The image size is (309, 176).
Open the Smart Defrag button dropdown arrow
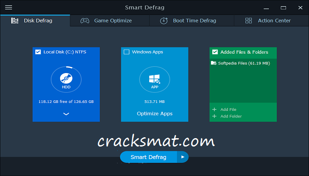183,157
